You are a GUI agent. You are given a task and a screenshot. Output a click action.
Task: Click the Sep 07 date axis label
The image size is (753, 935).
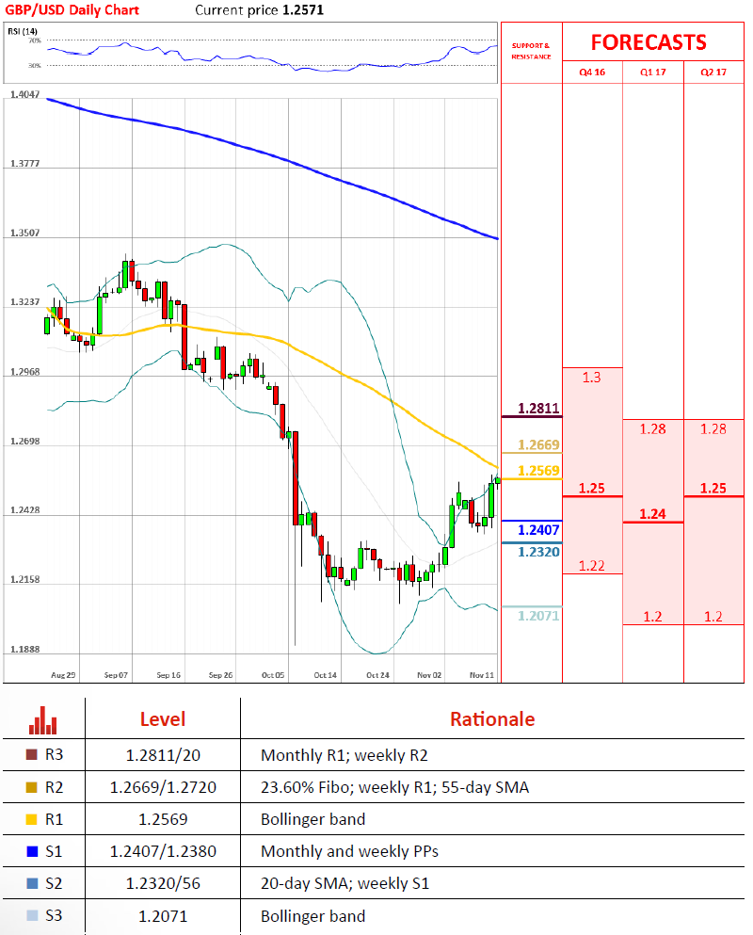tap(116, 675)
